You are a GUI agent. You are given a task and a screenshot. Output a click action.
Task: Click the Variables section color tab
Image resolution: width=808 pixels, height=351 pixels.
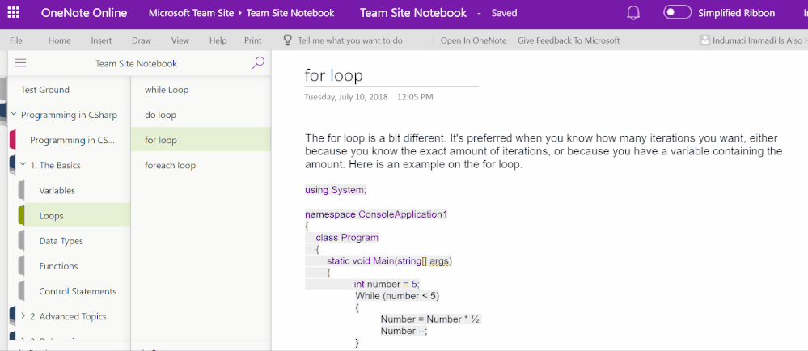coord(21,190)
